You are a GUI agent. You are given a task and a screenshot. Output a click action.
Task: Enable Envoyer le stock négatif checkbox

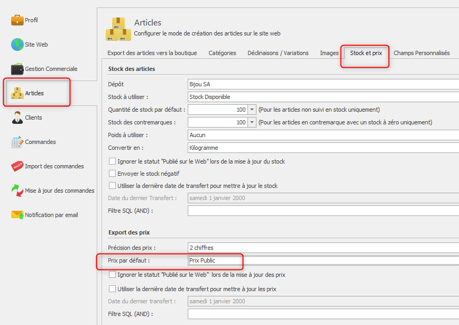pos(112,174)
